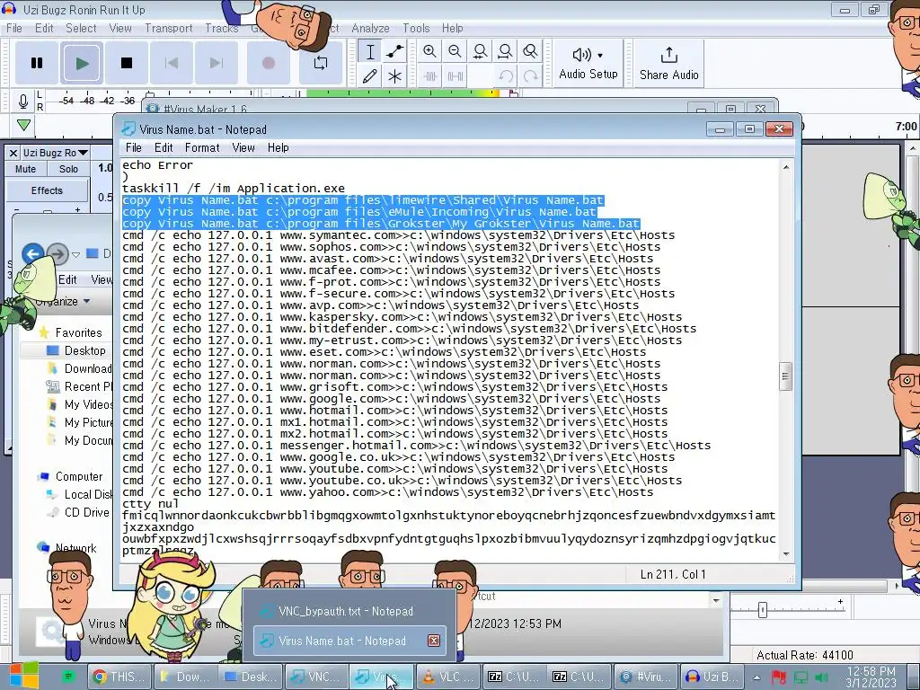Screen dimensions: 920x690
Task: Open Notepad Edit menu
Action: (x=164, y=148)
